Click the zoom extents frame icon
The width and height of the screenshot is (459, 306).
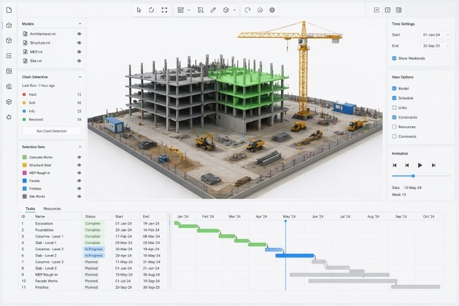(164, 10)
